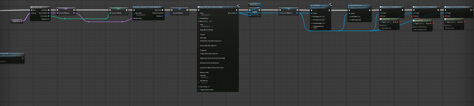Screen dimensions: 474x106
Task: Select the FW Row Array variable node
Action: 17,21
